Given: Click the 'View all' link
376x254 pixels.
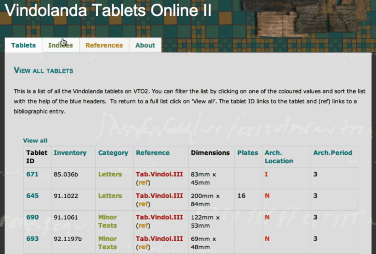Looking at the screenshot, I should click(x=35, y=140).
